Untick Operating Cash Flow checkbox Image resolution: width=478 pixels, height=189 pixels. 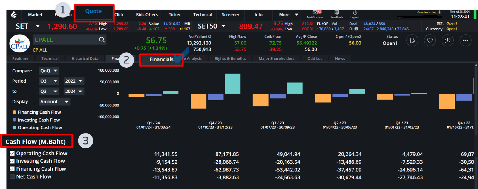[12, 153]
